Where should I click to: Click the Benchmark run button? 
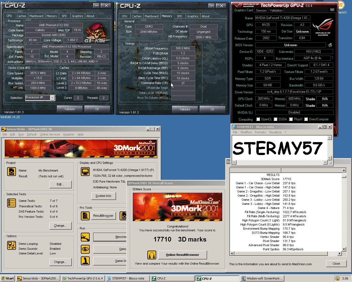(110, 237)
